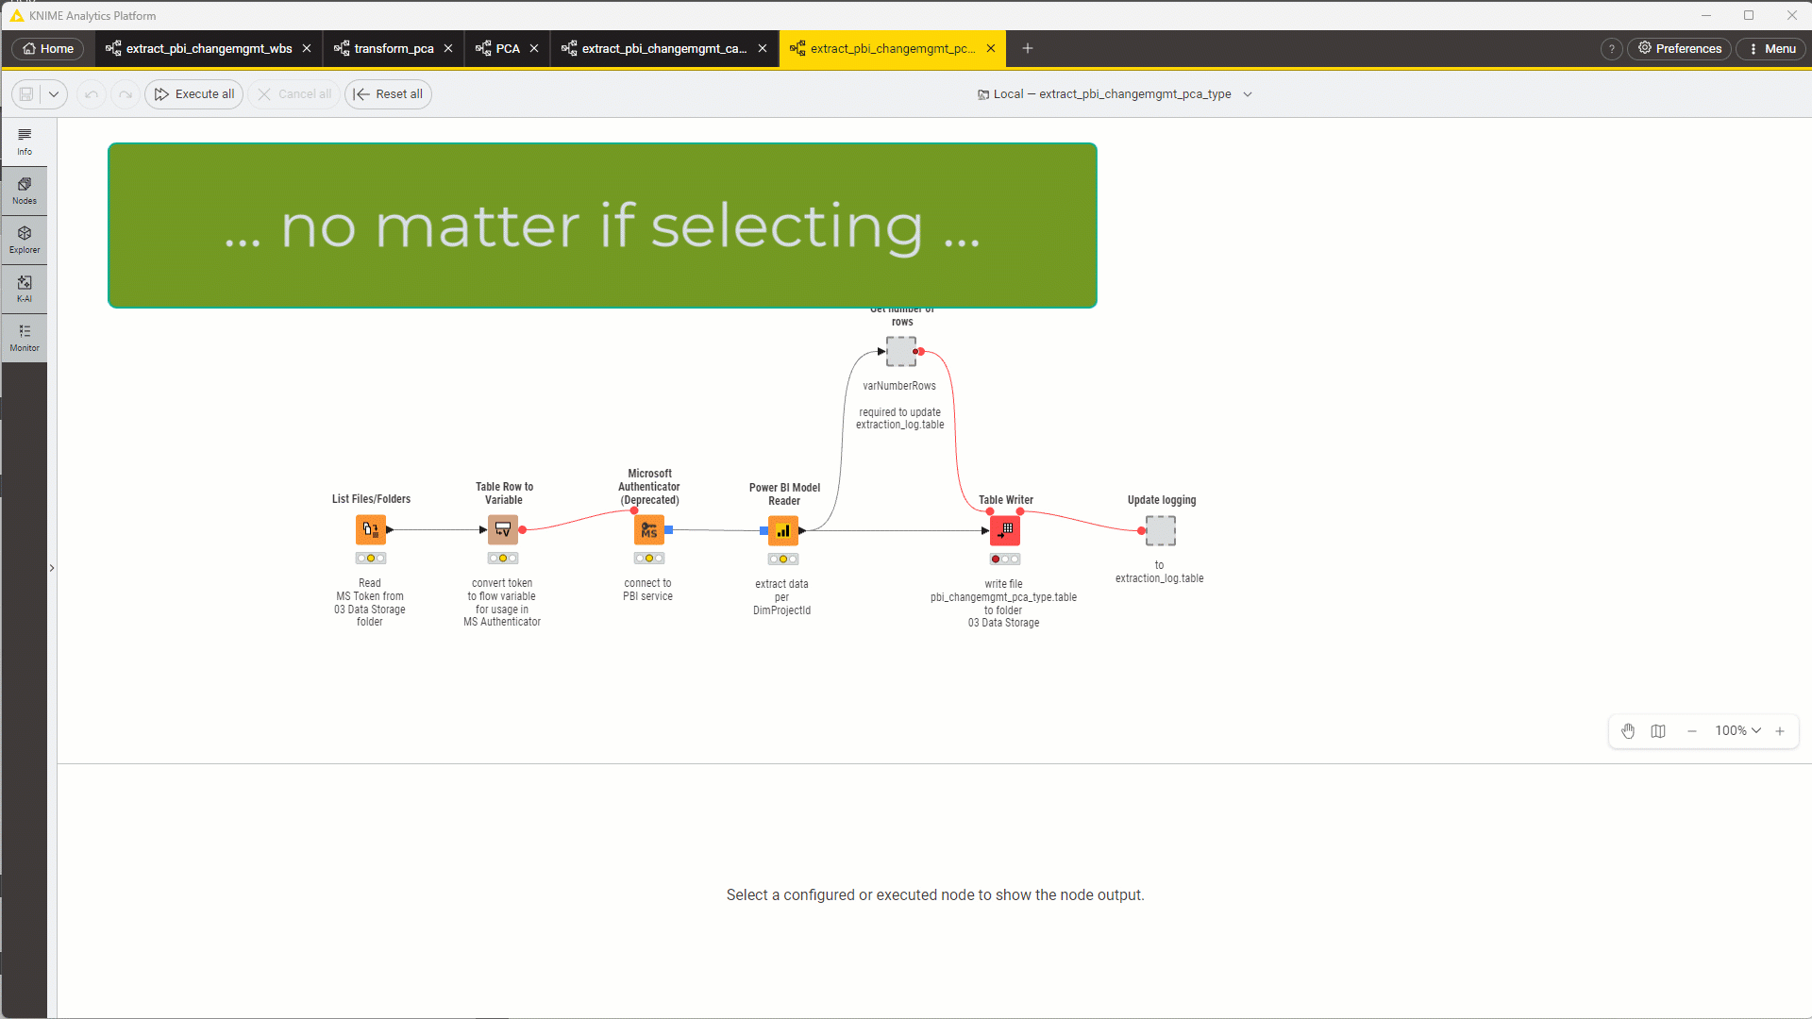Image resolution: width=1812 pixels, height=1019 pixels.
Task: Open the K-AI assistant panel
Action: [25, 289]
